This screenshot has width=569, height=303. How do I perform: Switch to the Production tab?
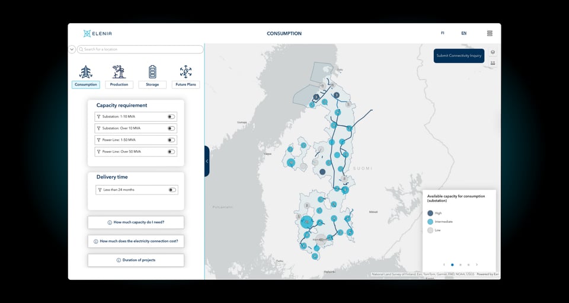coord(119,85)
